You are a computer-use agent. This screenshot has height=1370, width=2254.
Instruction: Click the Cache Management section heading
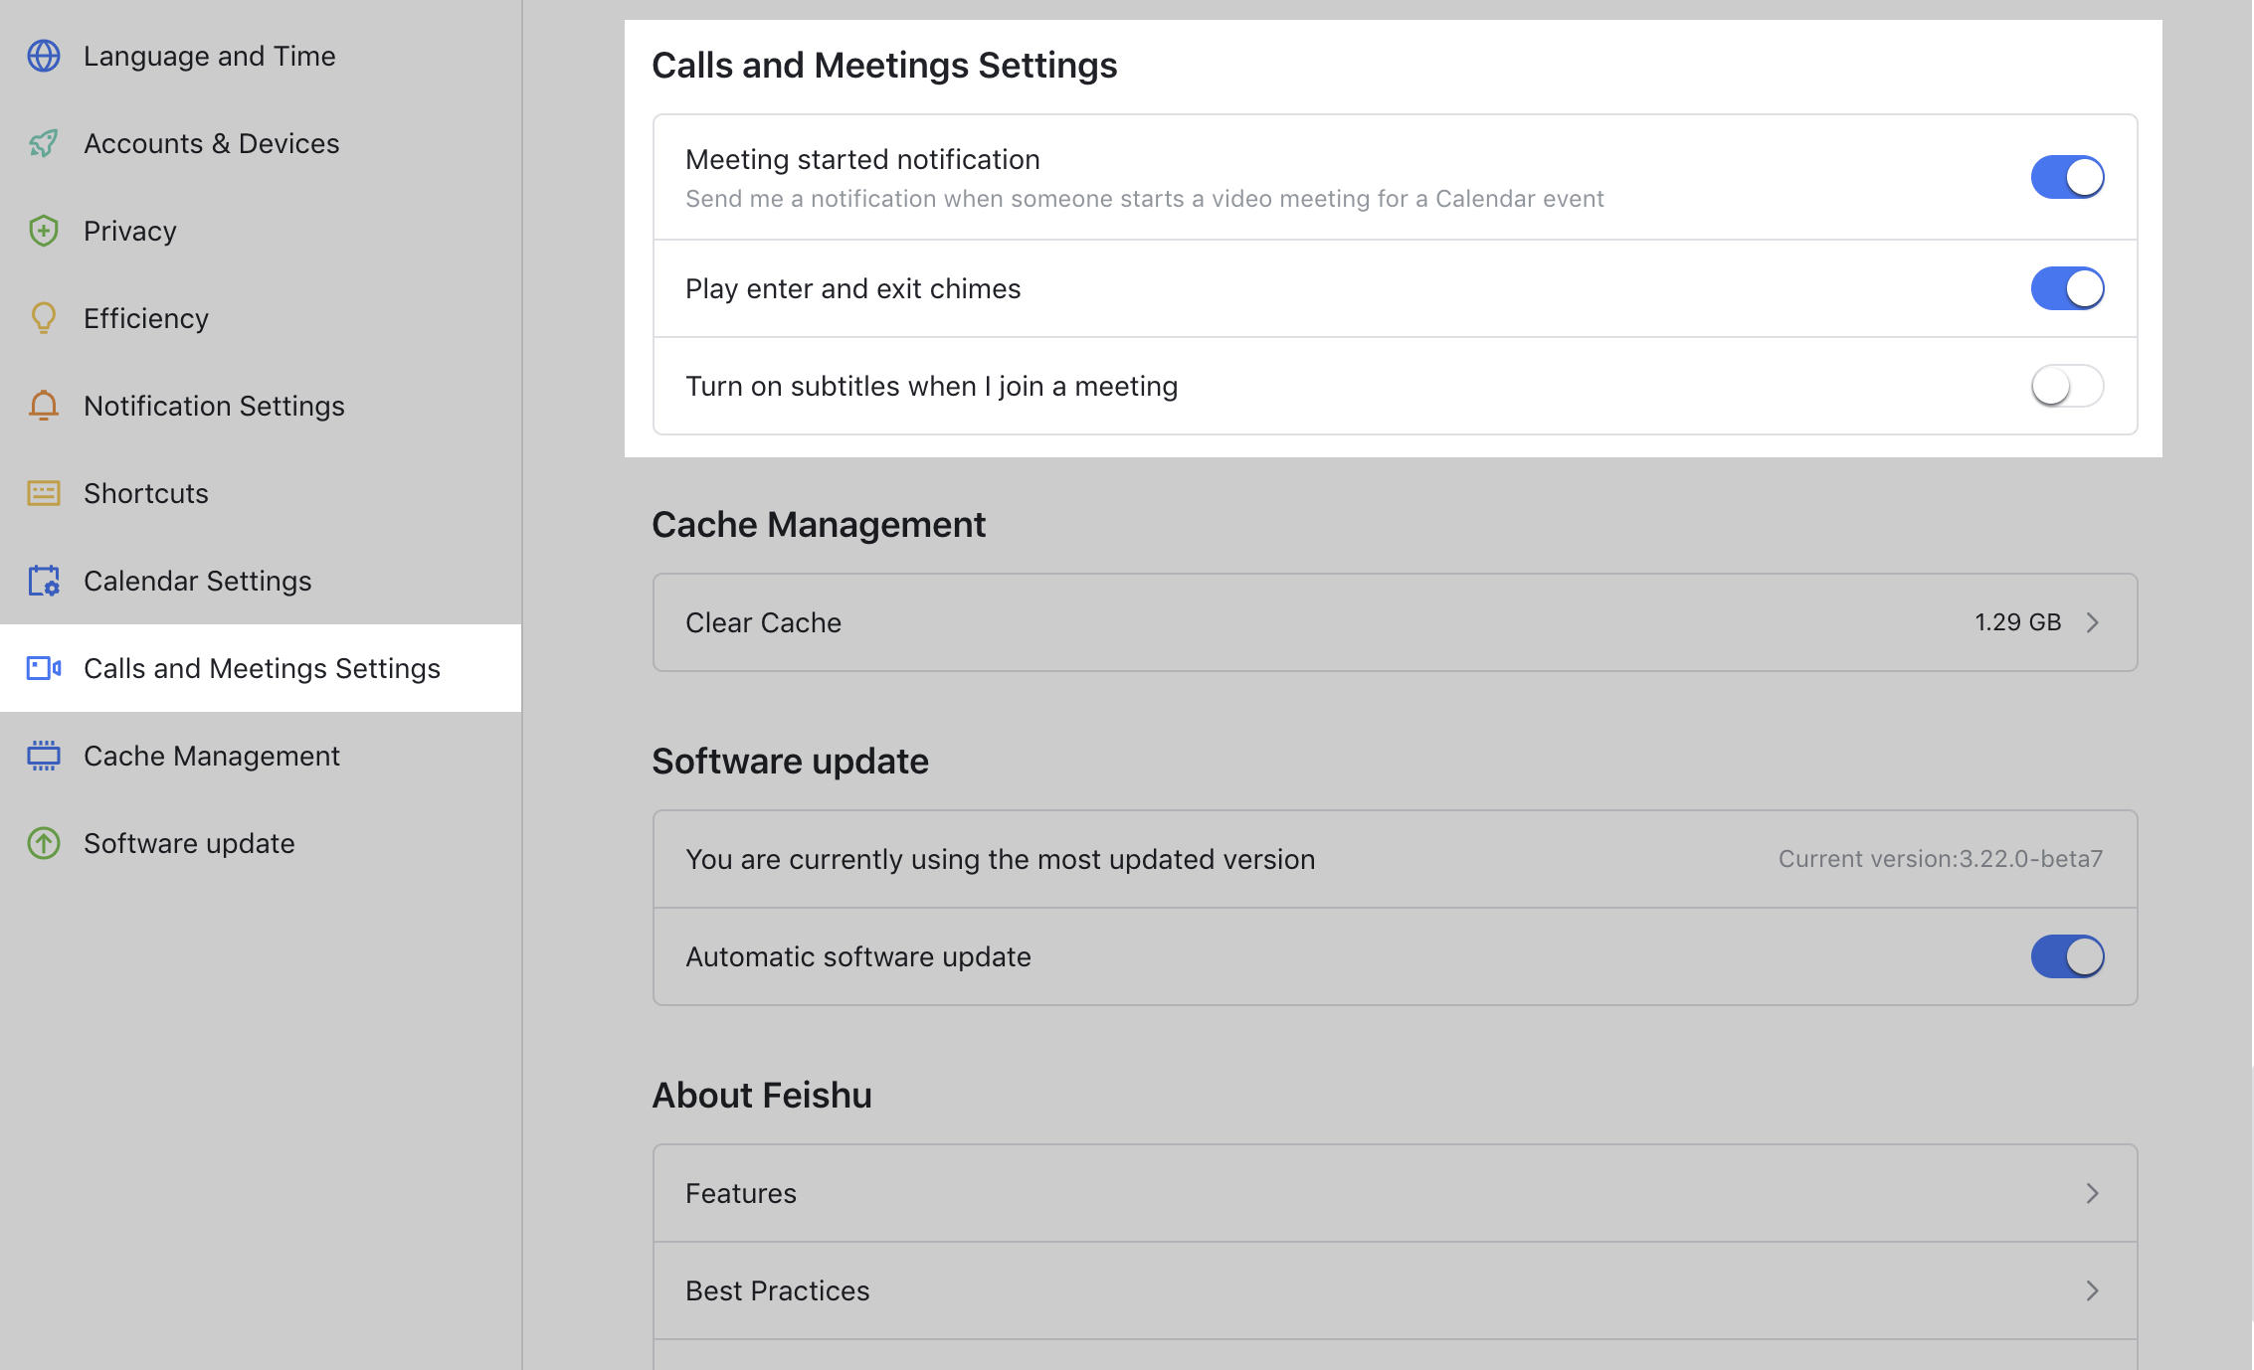click(x=819, y=524)
